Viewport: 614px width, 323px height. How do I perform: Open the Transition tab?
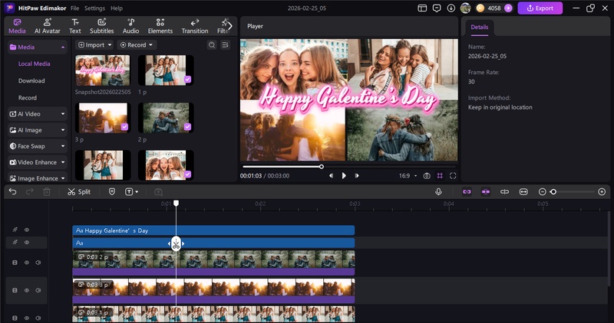pyautogui.click(x=195, y=26)
